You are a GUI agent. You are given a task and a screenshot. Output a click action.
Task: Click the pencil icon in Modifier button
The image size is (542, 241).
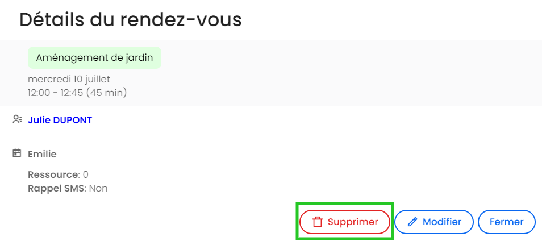tap(412, 222)
